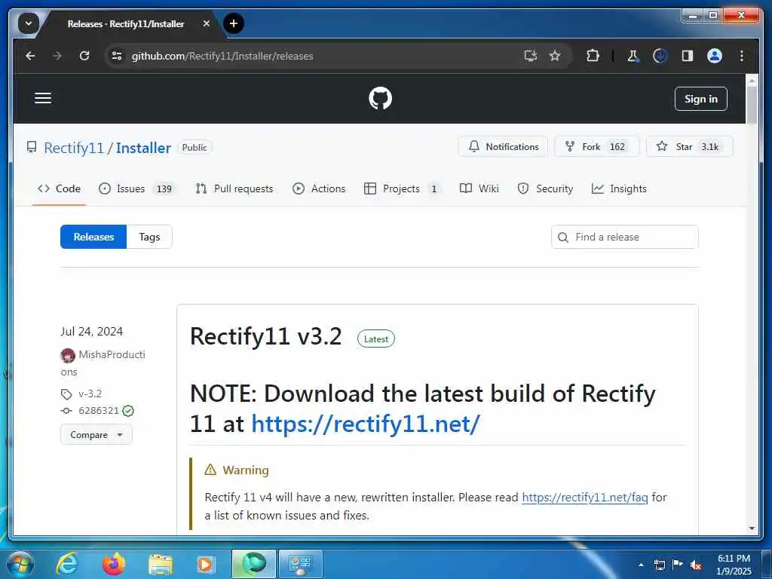Open Windows Explorer from taskbar
This screenshot has width=772, height=579.
(160, 564)
